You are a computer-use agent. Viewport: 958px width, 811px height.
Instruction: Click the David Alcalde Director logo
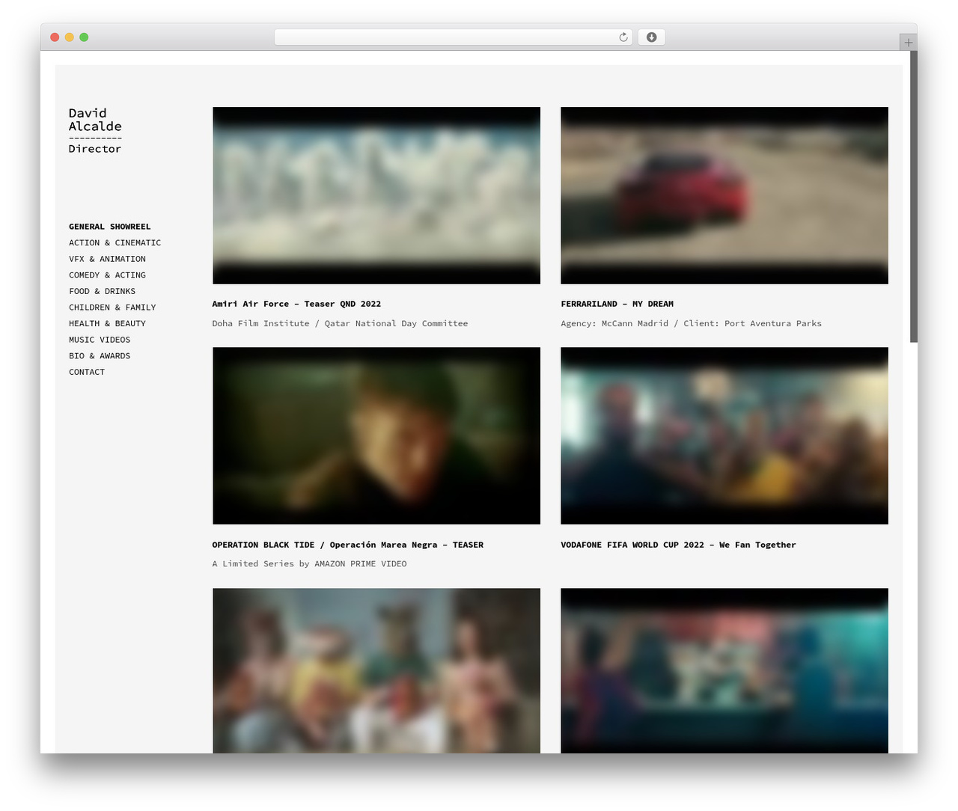pyautogui.click(x=95, y=131)
